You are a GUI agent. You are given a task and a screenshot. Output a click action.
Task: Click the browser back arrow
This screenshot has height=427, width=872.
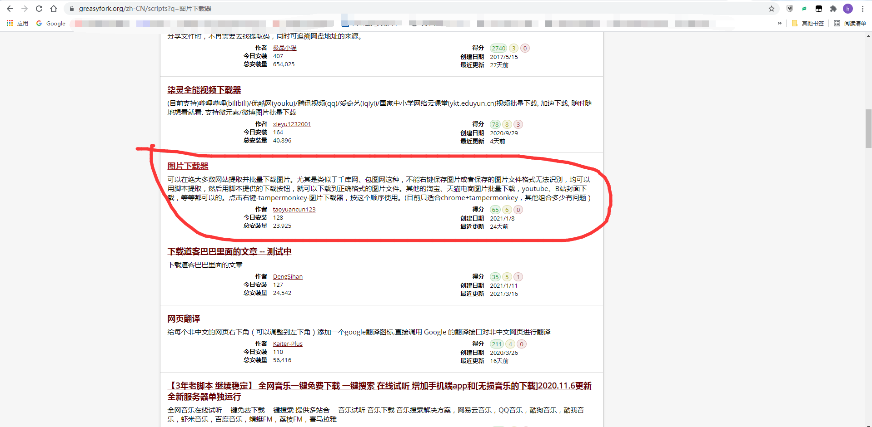[10, 9]
